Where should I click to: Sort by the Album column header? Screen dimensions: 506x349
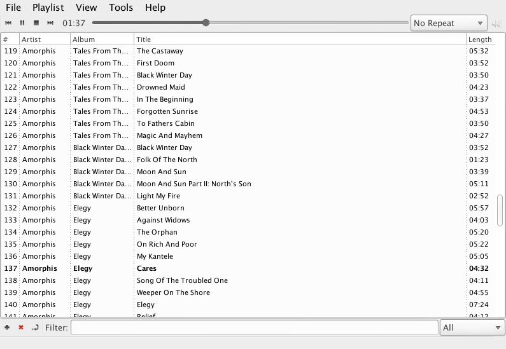102,39
